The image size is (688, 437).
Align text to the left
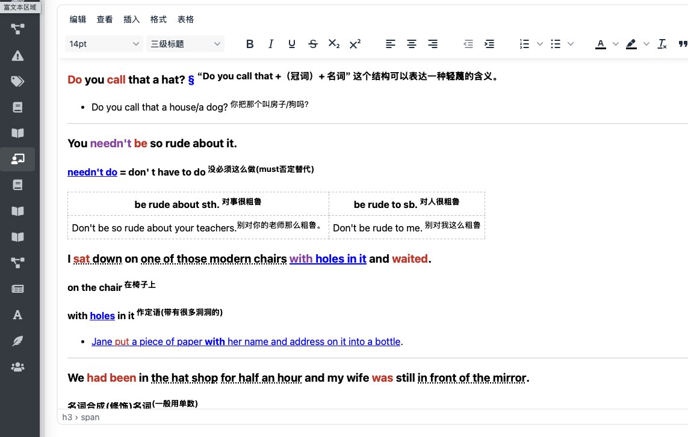point(391,44)
